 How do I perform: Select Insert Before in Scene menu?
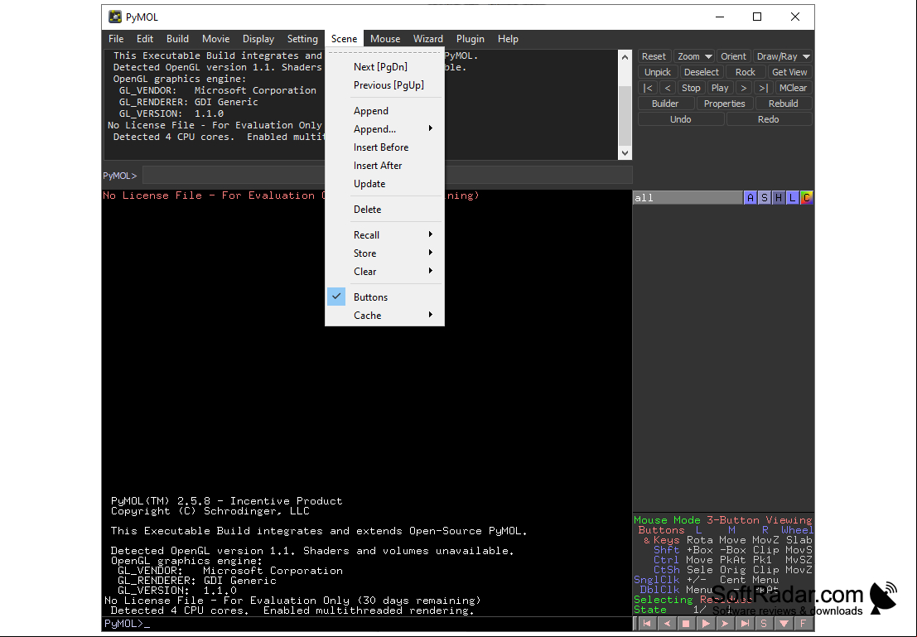[385, 147]
